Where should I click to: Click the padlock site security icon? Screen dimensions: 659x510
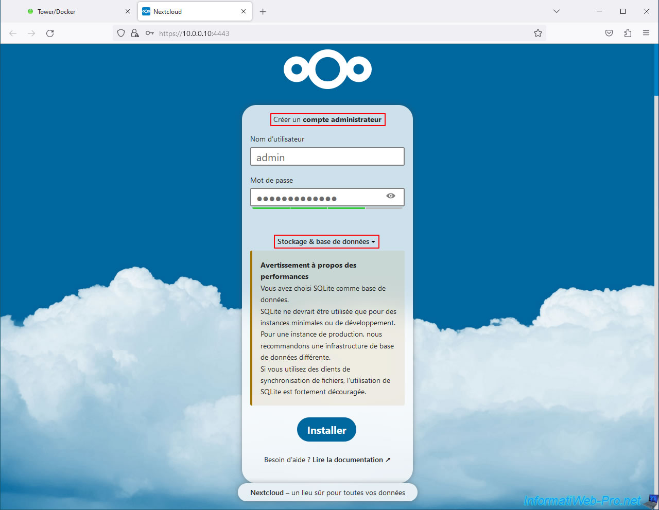click(135, 33)
